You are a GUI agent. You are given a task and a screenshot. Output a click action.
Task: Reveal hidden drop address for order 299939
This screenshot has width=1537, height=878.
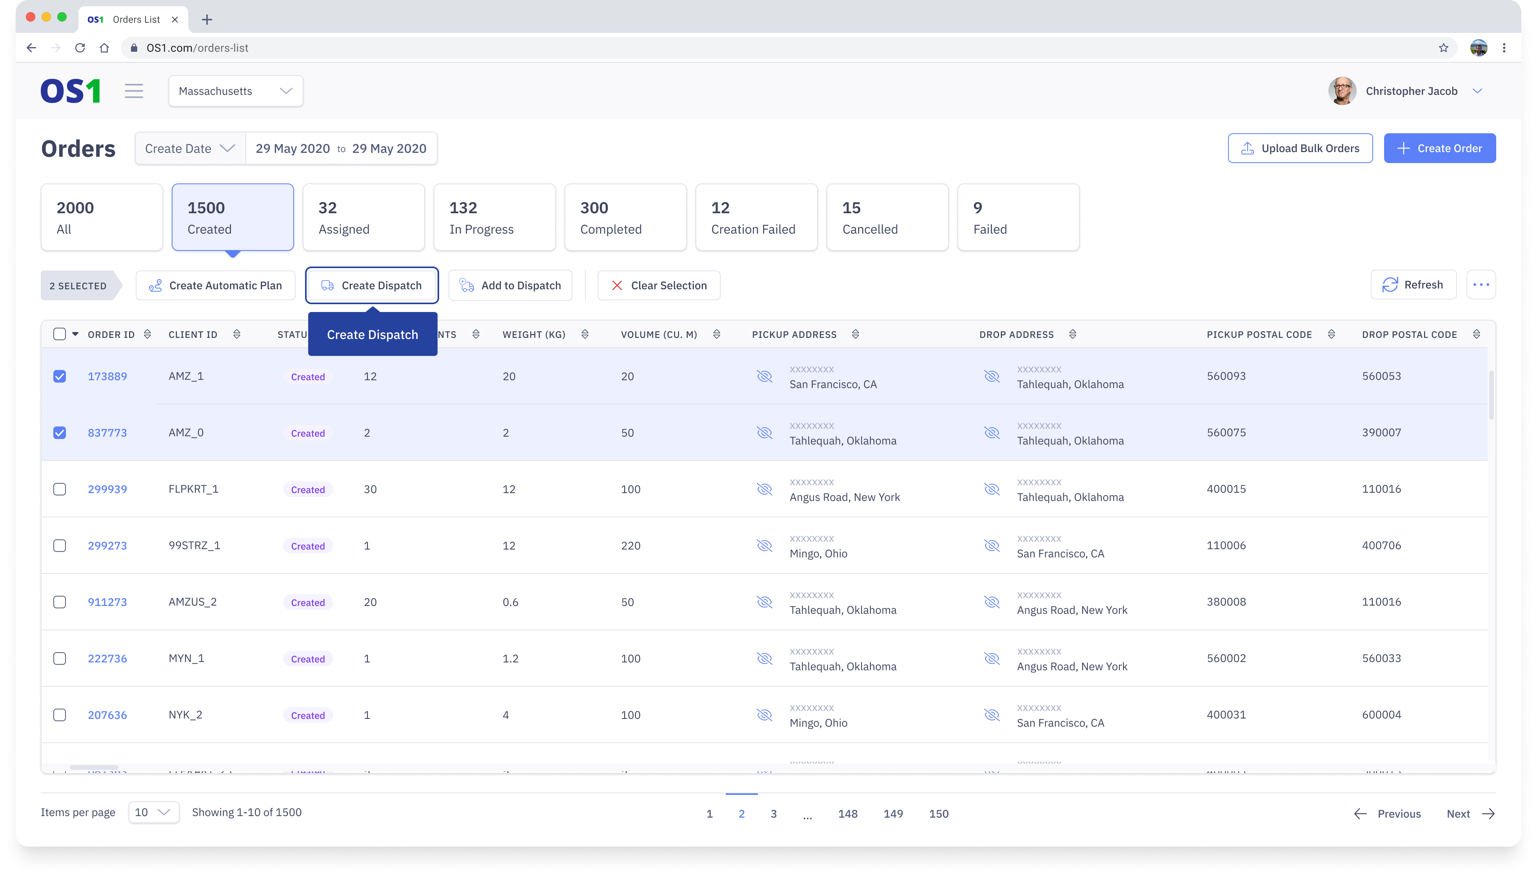pos(992,489)
